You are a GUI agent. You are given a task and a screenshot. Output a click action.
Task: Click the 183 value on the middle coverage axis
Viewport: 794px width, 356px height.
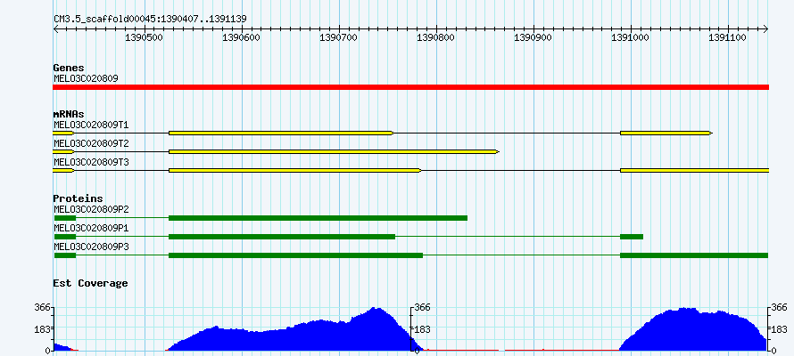coord(423,329)
